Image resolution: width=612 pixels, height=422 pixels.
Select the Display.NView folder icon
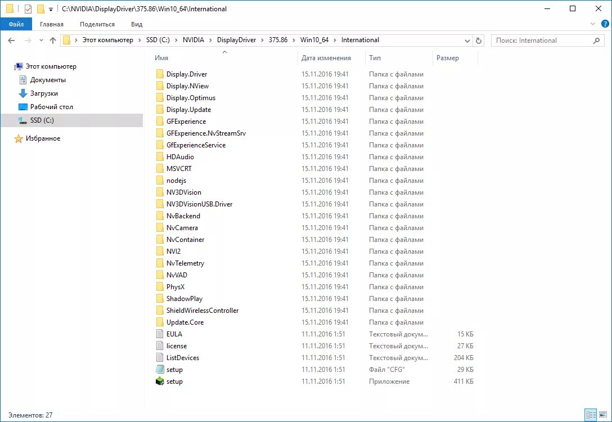click(x=160, y=86)
